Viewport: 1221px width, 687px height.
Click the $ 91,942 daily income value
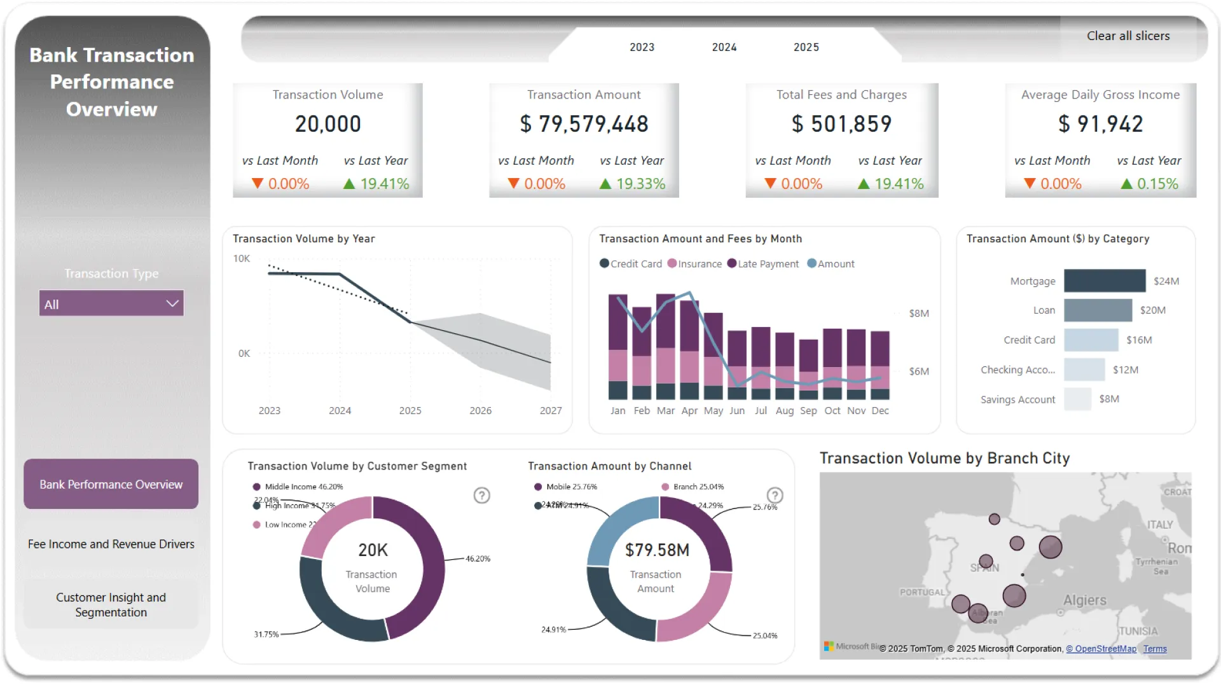1100,124
